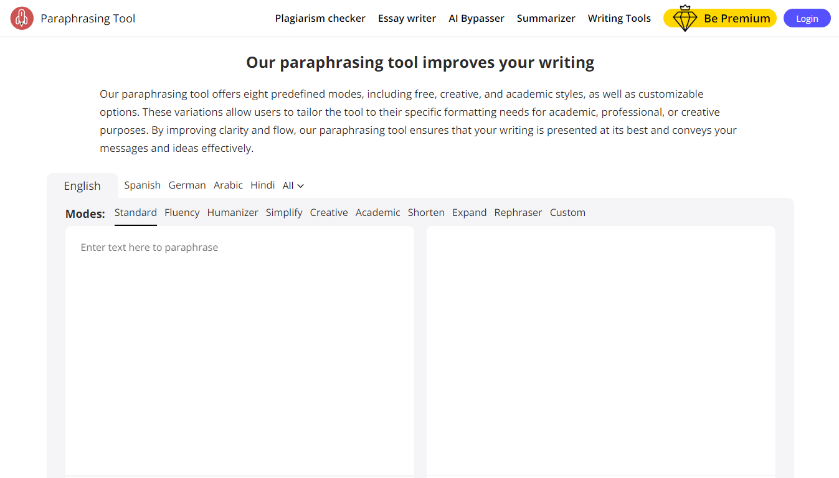Go to the Essay writer link
839x478 pixels.
[407, 19]
